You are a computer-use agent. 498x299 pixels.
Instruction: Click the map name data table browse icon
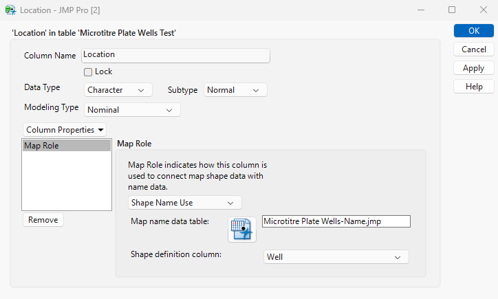[242, 230]
